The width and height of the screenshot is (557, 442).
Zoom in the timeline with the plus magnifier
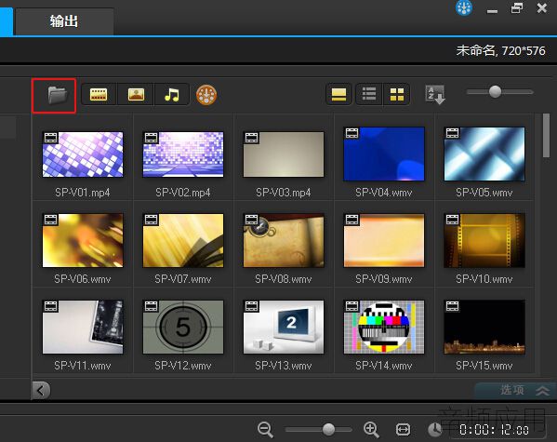(371, 429)
